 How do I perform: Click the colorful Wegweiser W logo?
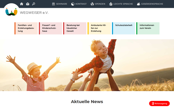click(x=11, y=12)
